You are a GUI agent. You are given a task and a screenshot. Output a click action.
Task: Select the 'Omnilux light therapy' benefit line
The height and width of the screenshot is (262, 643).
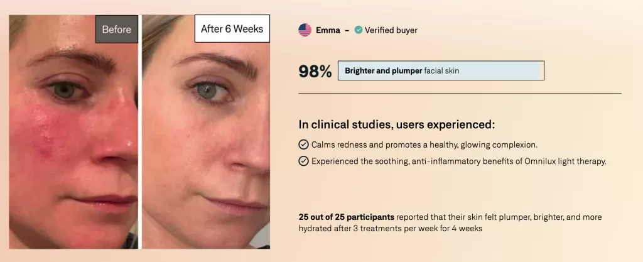(458, 161)
